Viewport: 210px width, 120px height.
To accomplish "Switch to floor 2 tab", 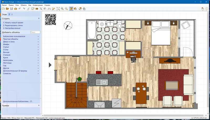I will (12, 14).
